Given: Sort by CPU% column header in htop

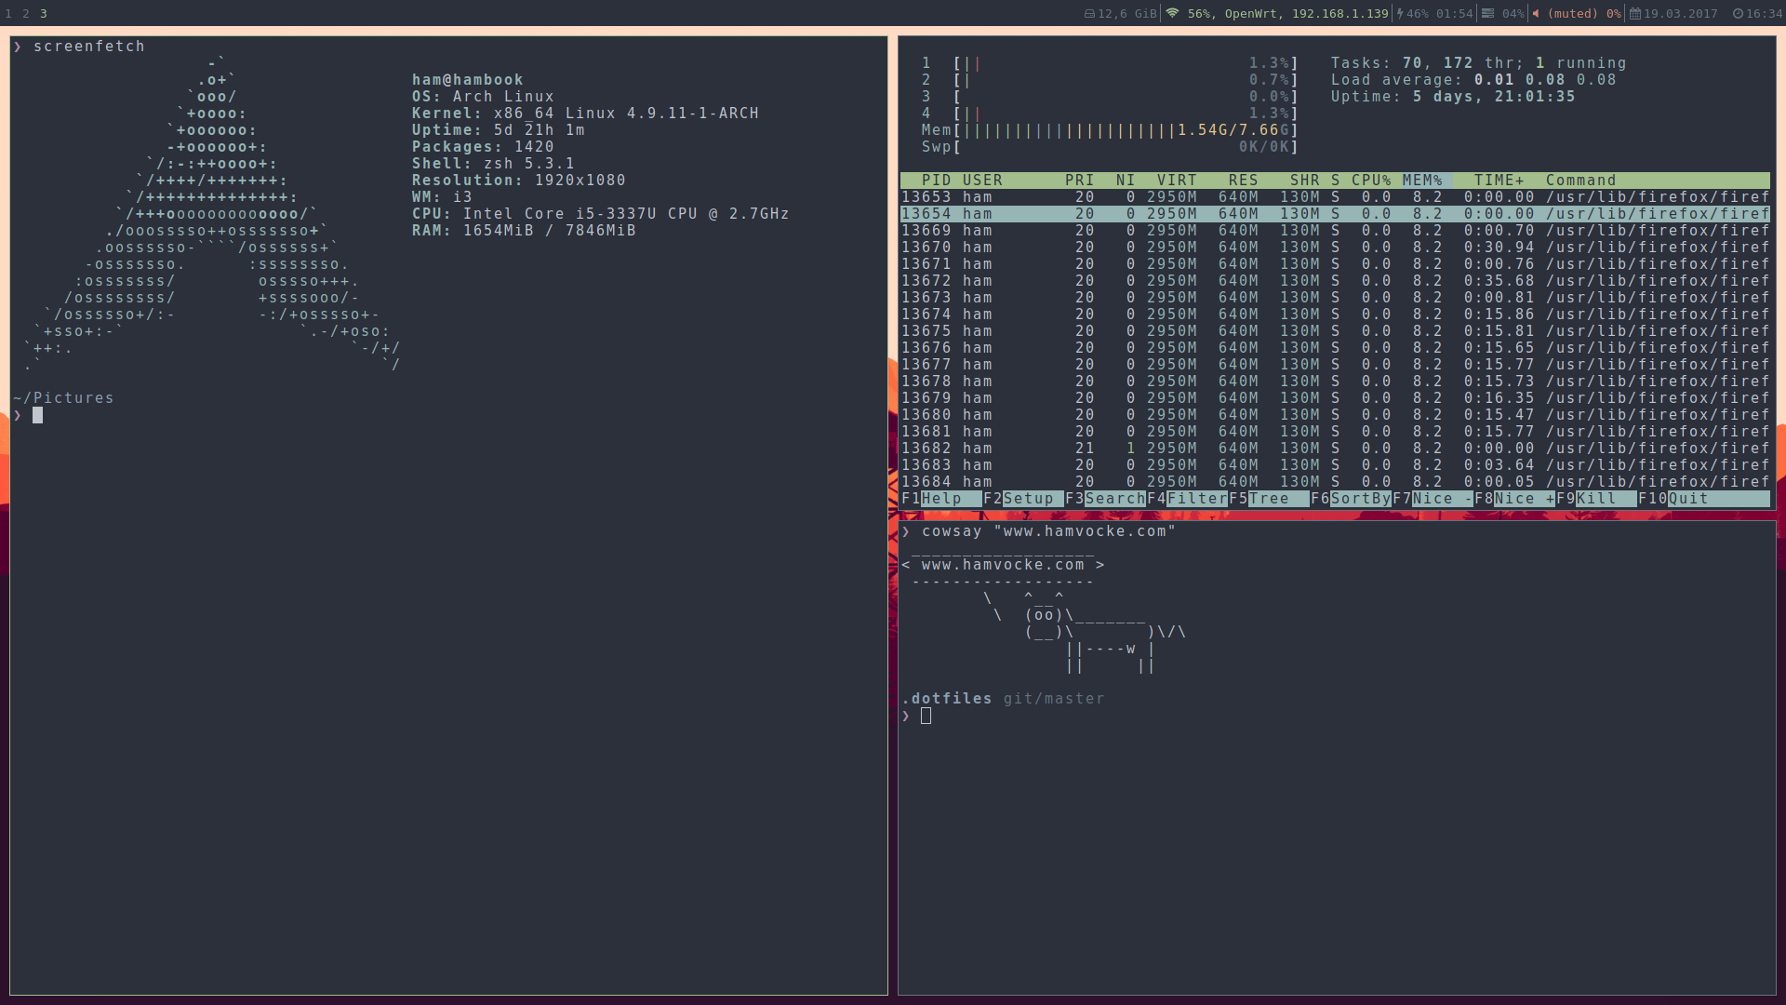Looking at the screenshot, I should point(1370,181).
